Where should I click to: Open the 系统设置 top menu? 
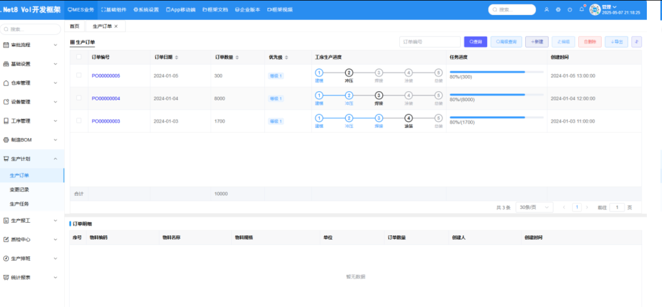[x=146, y=10]
